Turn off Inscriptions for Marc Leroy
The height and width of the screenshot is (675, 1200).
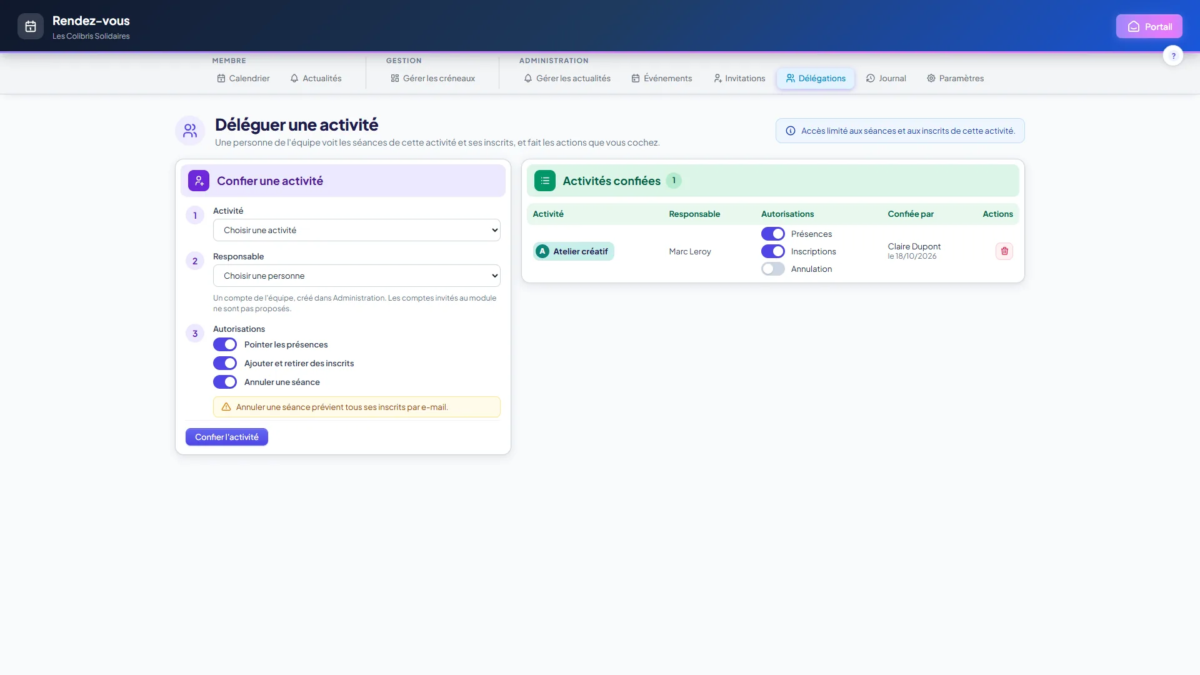(773, 251)
